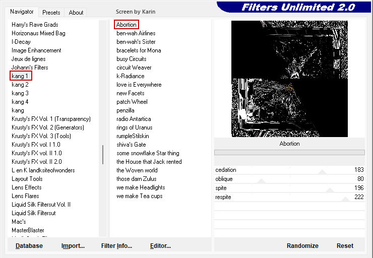Open the About tab

(76, 13)
